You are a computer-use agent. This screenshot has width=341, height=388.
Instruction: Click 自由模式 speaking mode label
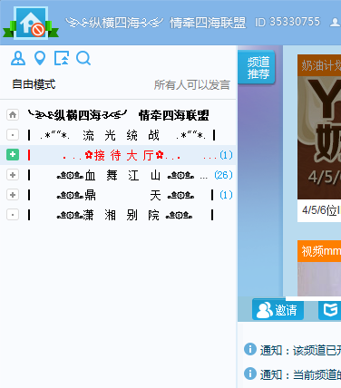pos(34,84)
